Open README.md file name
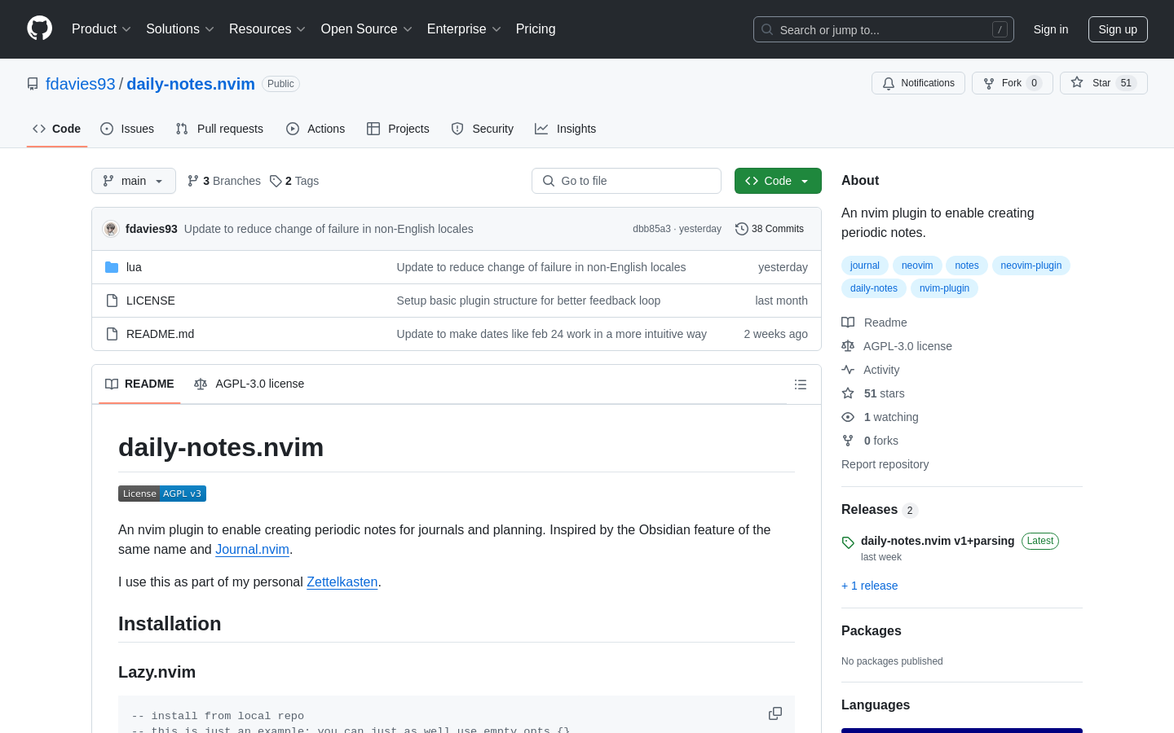 pos(160,334)
